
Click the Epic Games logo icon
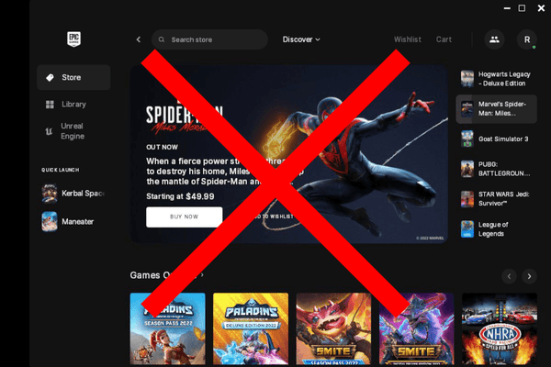(x=73, y=39)
